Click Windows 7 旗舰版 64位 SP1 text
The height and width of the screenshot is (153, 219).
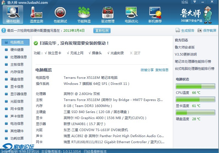pos(96,84)
